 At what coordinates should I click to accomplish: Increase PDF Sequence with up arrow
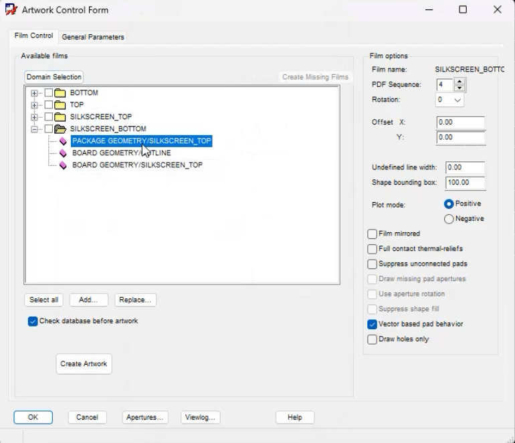459,82
